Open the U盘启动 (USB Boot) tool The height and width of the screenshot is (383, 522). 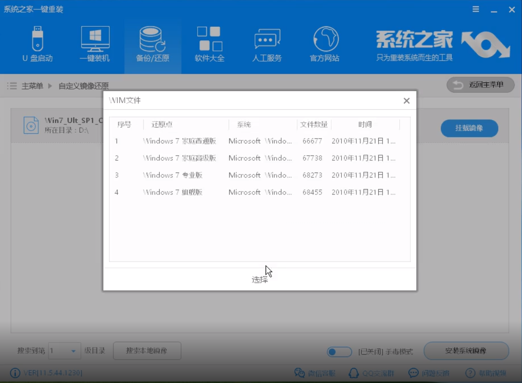[x=38, y=45]
